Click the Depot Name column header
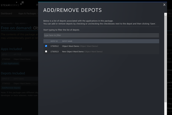Viewport: 172px width, 115px height. coord(67,41)
